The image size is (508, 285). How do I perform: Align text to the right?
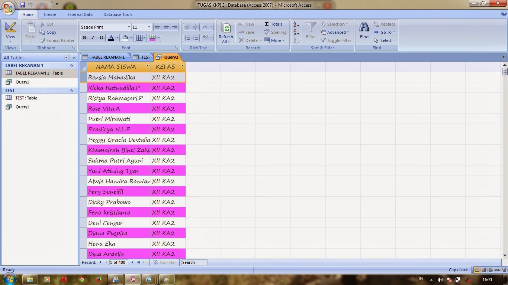[x=175, y=27]
